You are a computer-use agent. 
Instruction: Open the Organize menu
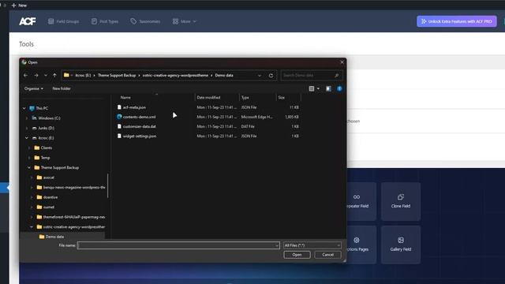[x=33, y=88]
